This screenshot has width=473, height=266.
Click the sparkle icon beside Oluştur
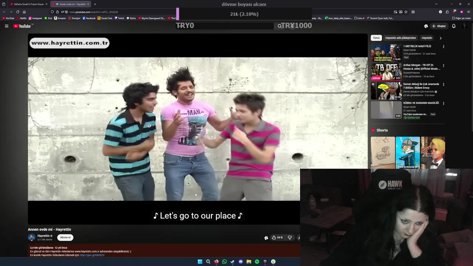(x=426, y=26)
